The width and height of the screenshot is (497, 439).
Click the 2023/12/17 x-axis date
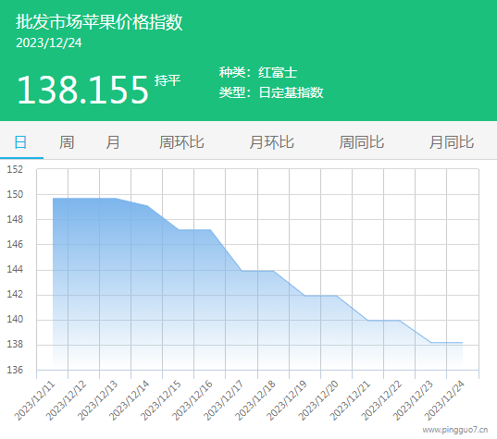[224, 401]
